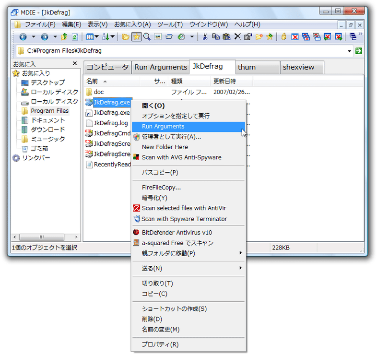This screenshot has height=355, width=377.
Task: Close the お気に入り side panel
Action: [x=75, y=63]
